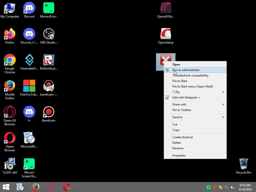Choose Copy in the context menu

pyautogui.click(x=195, y=130)
